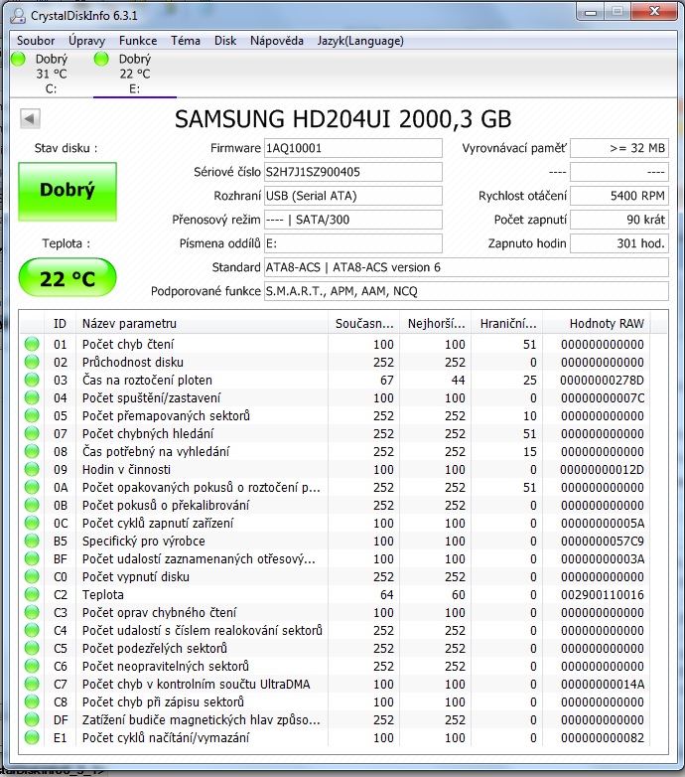685x777 pixels.
Task: Open the Funkce menu
Action: click(x=138, y=41)
